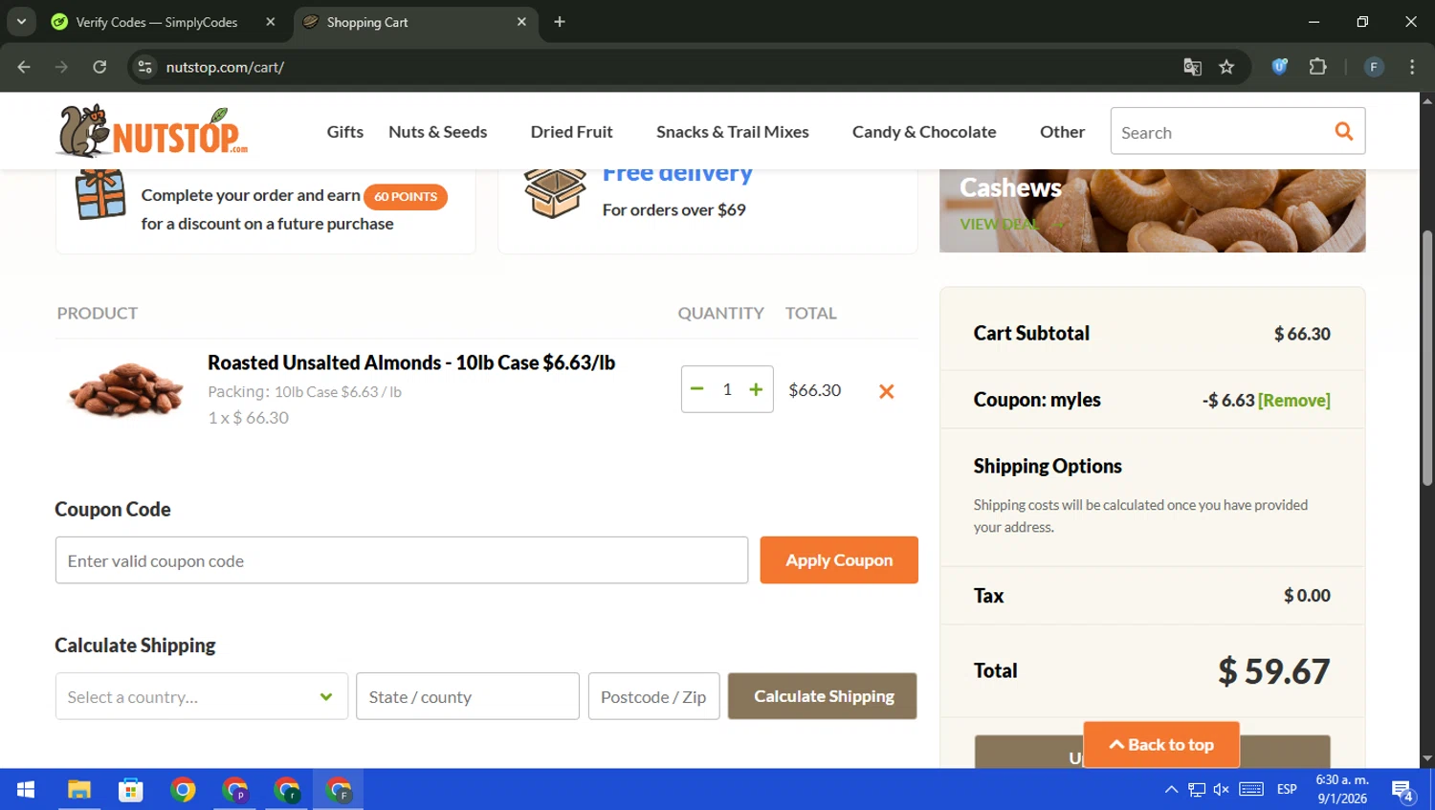Expand the Select a country dropdown

[202, 696]
